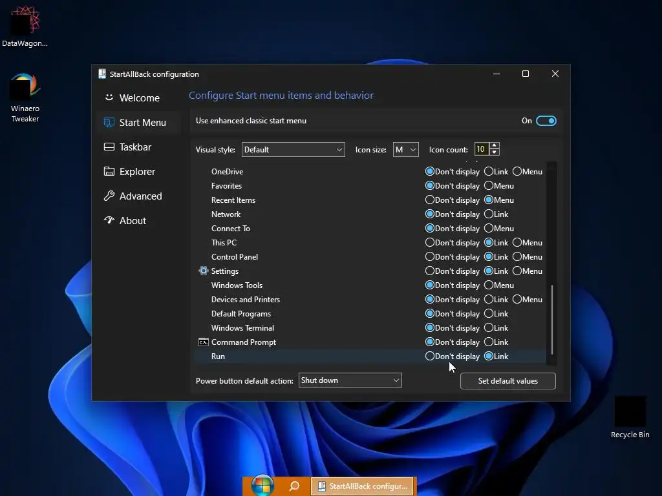Click the About gauge icon
662x496 pixels.
point(109,220)
